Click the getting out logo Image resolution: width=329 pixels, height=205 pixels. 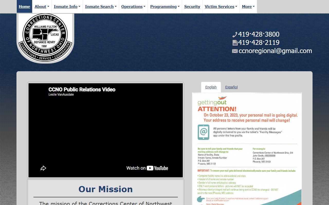pos(212,101)
